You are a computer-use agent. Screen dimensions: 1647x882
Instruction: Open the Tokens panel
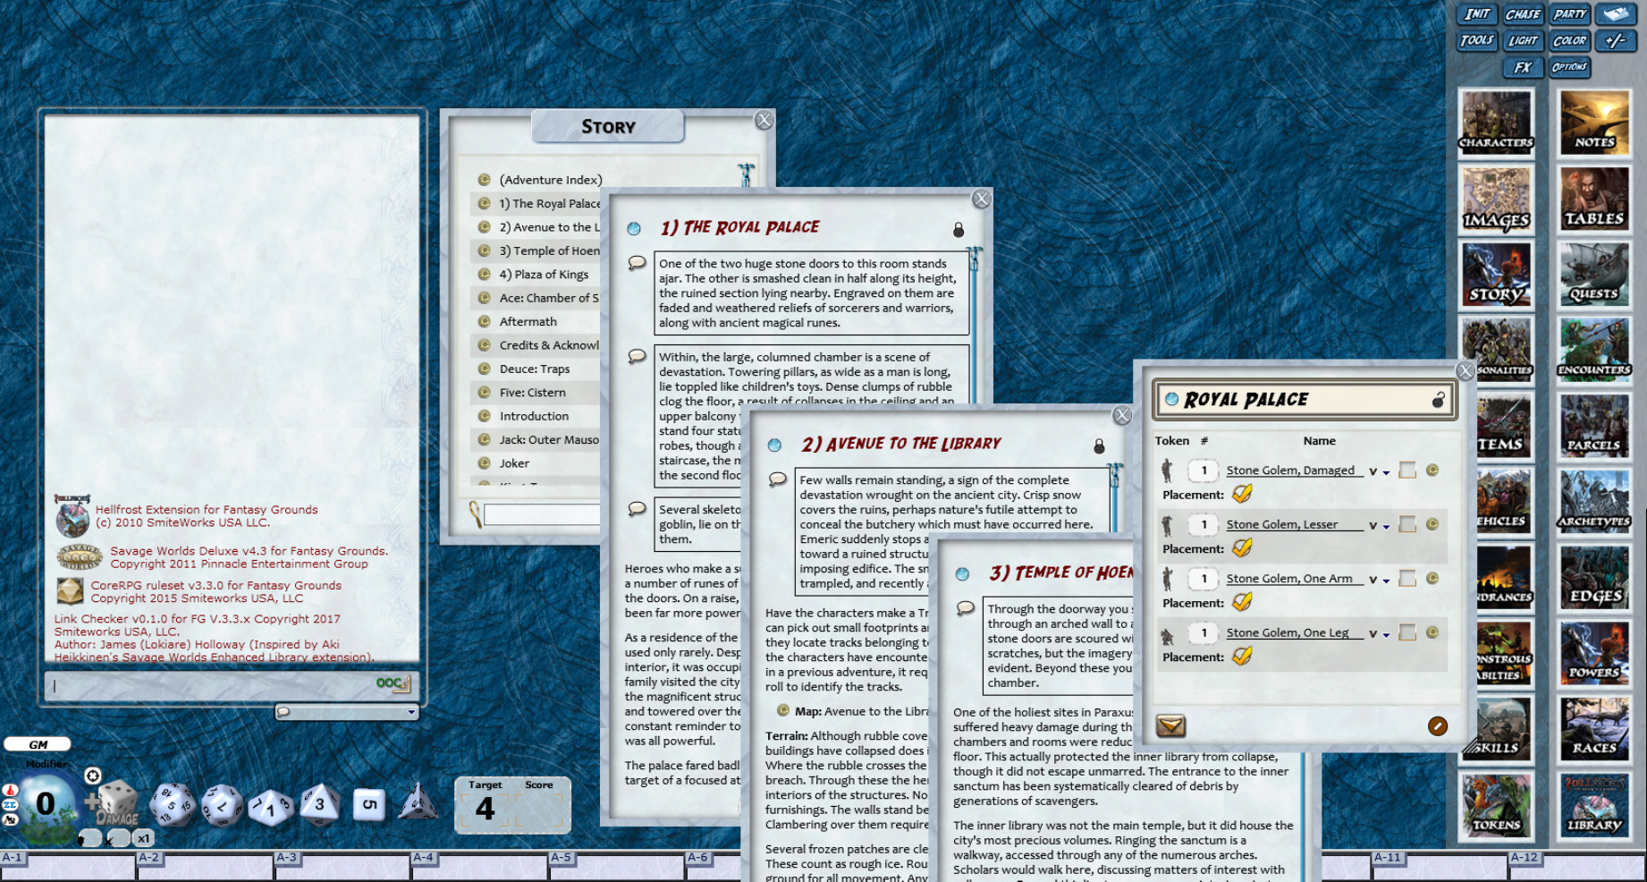click(x=1496, y=807)
